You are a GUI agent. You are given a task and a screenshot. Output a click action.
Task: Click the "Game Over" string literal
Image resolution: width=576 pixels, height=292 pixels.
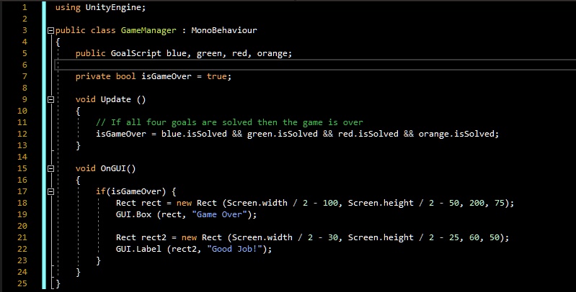(x=219, y=214)
